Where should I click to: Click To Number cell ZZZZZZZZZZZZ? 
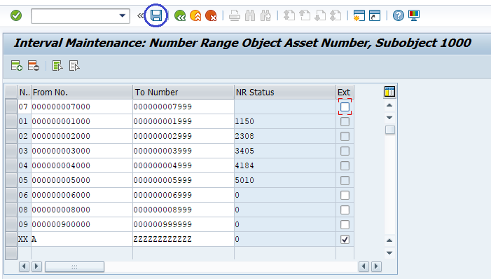184,240
